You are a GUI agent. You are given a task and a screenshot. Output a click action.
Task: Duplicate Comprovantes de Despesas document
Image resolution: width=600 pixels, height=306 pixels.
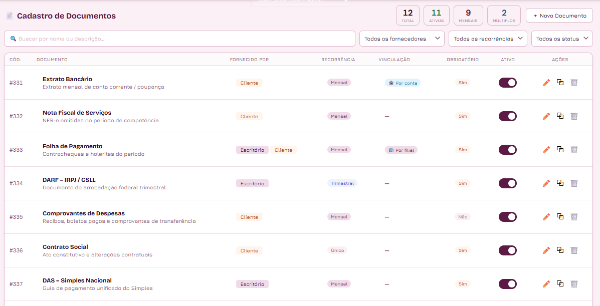tap(560, 216)
